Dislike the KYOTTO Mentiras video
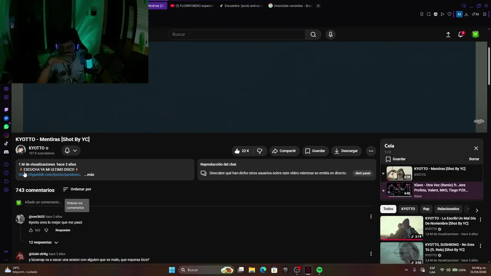 pos(260,151)
